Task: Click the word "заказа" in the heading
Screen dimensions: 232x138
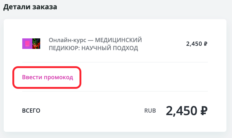Action: pos(45,7)
